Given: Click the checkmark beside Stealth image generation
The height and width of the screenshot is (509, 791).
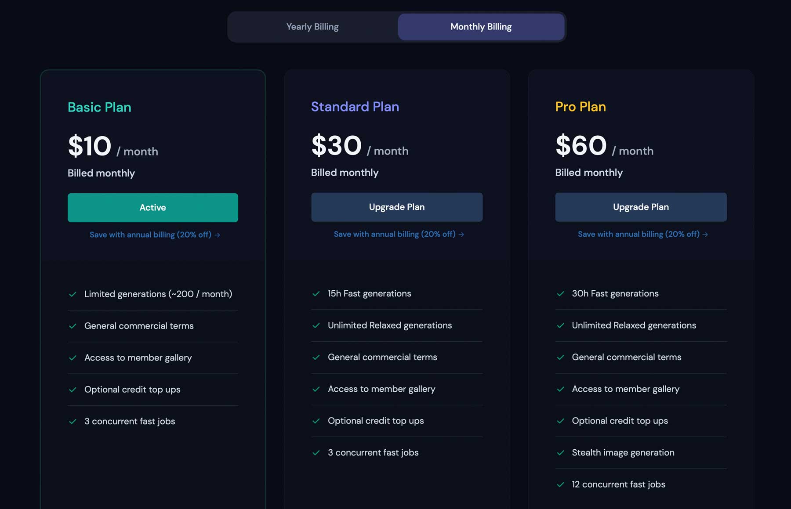Looking at the screenshot, I should (x=561, y=453).
